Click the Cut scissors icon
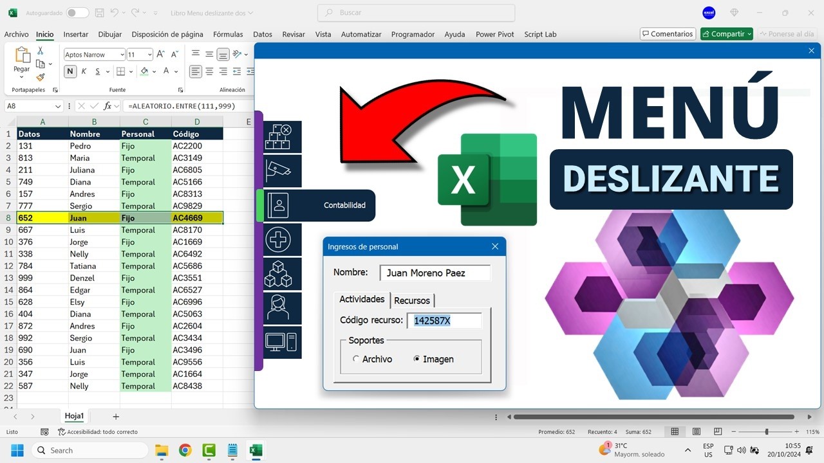Image resolution: width=824 pixels, height=463 pixels. [x=41, y=51]
